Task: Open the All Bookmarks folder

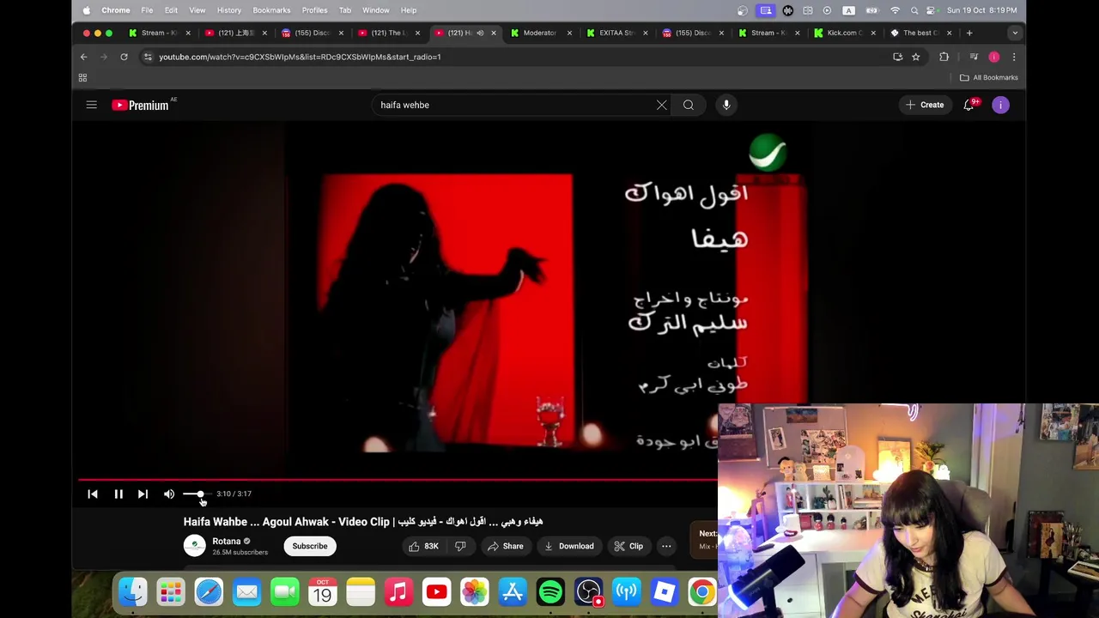Action: pos(989,77)
